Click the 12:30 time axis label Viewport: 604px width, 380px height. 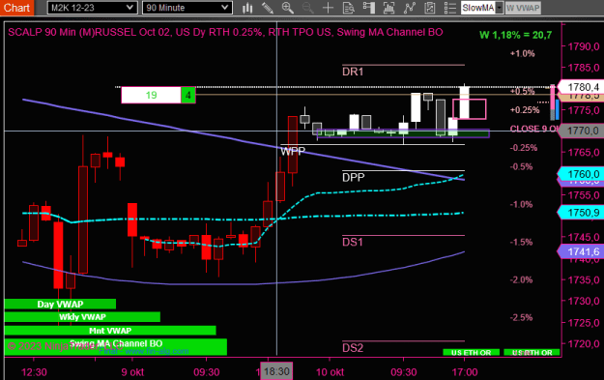point(34,372)
